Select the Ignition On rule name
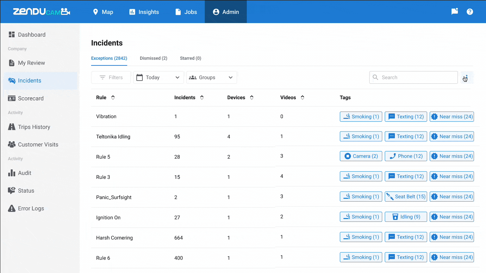The height and width of the screenshot is (273, 486). tap(108, 217)
